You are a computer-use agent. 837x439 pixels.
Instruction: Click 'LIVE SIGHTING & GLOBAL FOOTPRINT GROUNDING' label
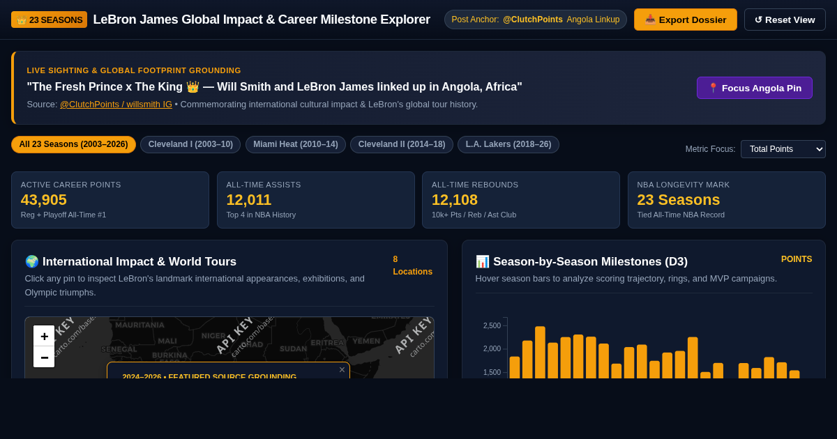[x=134, y=70]
